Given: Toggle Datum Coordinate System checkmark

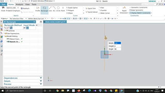Looking at the screenshot, I should 22,39.
